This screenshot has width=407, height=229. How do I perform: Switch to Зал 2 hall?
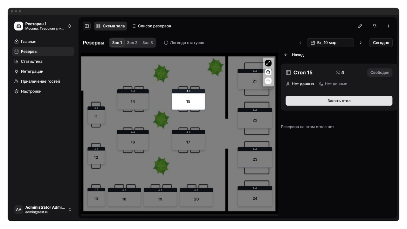[x=132, y=43]
